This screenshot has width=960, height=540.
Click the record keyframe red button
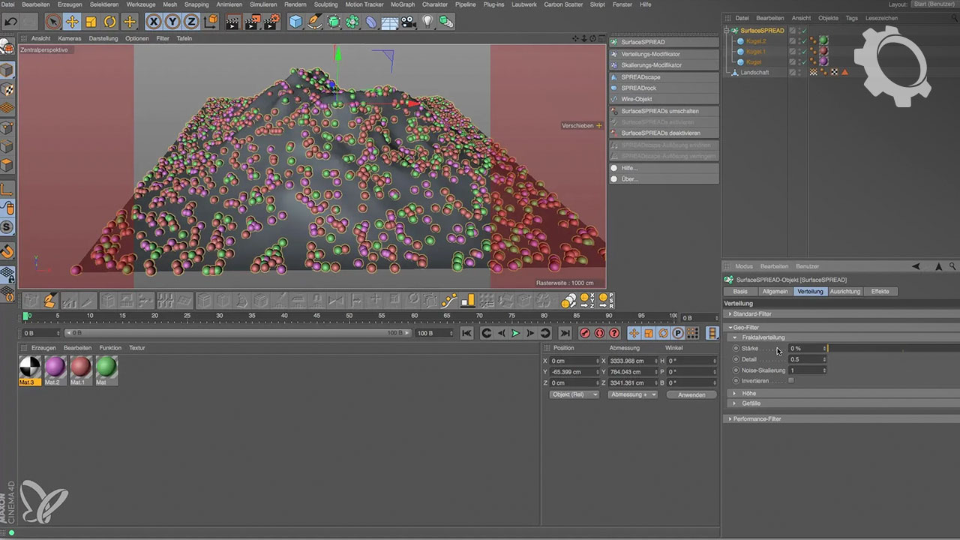tap(585, 333)
